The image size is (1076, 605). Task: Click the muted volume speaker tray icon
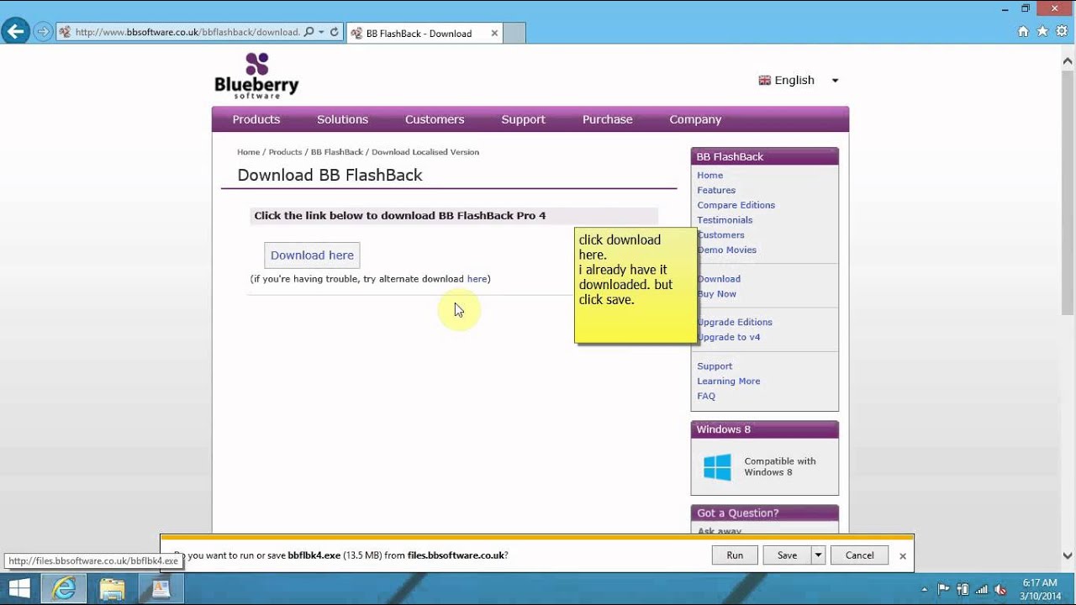[x=1000, y=589]
